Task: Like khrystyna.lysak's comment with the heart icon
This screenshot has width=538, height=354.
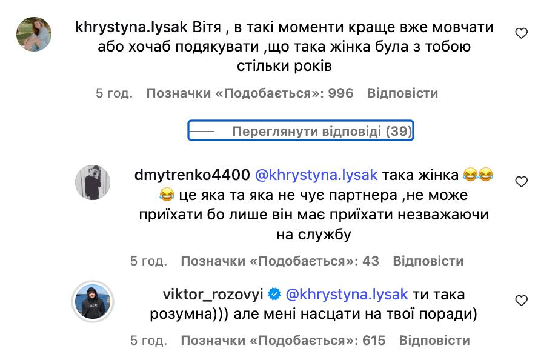Action: (x=521, y=33)
